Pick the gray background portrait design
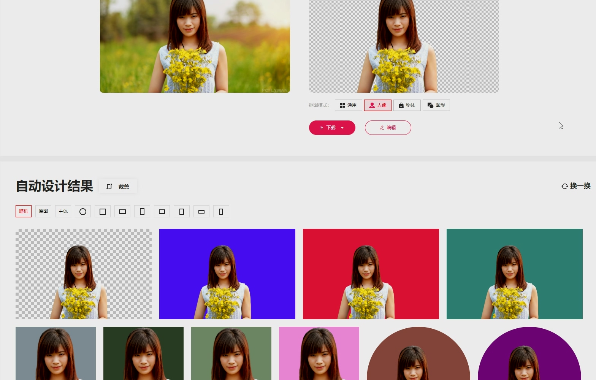The width and height of the screenshot is (596, 380). (55, 353)
